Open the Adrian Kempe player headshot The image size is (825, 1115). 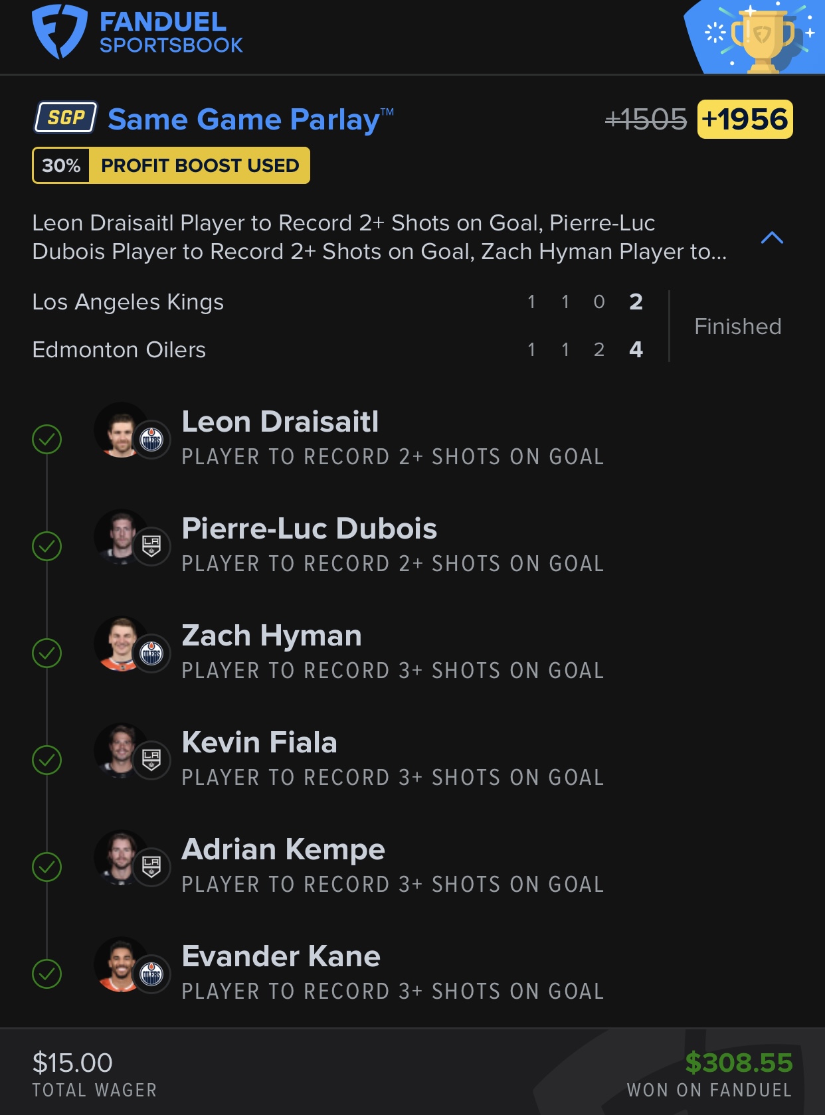pyautogui.click(x=120, y=858)
